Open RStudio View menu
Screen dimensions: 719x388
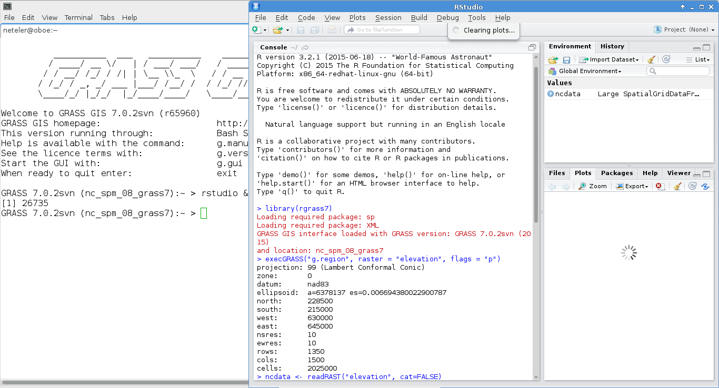click(332, 17)
